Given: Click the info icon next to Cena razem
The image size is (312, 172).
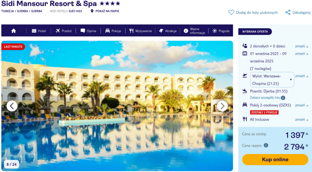Looking at the screenshot, I should [x=266, y=145].
